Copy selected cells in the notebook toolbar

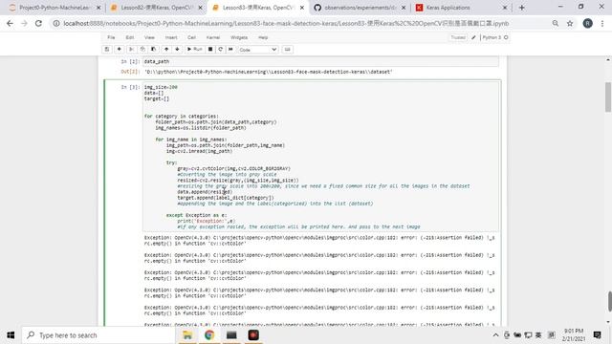click(142, 49)
